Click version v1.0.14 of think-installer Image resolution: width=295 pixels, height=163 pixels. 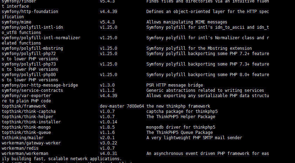109,122
